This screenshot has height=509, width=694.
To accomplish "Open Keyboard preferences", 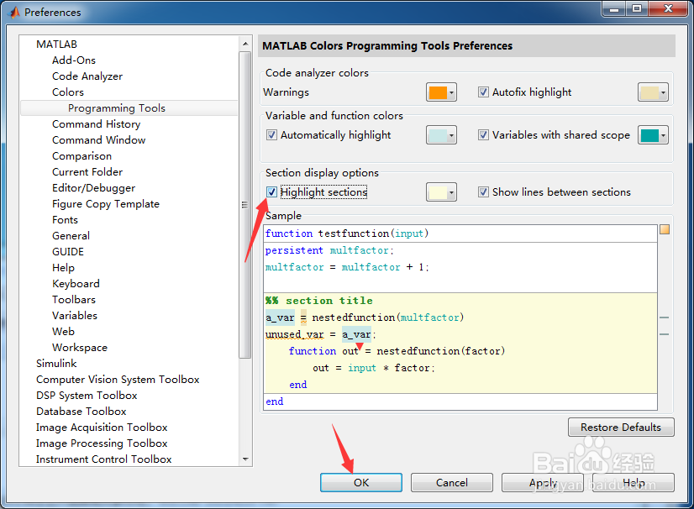I will (76, 283).
